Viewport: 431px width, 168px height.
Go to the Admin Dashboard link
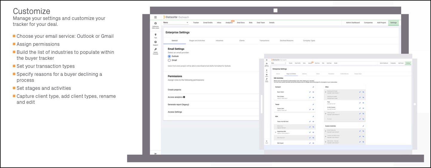tap(353, 23)
